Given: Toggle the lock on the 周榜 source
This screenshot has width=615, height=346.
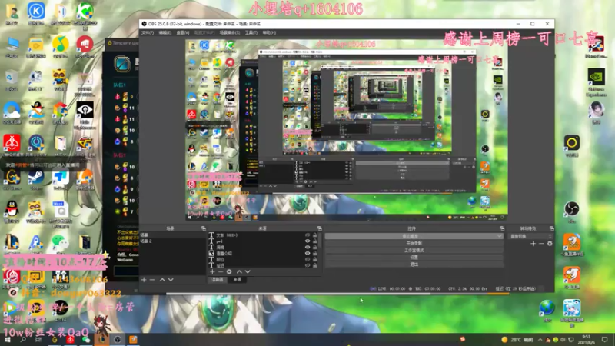Looking at the screenshot, I should pyautogui.click(x=314, y=247).
